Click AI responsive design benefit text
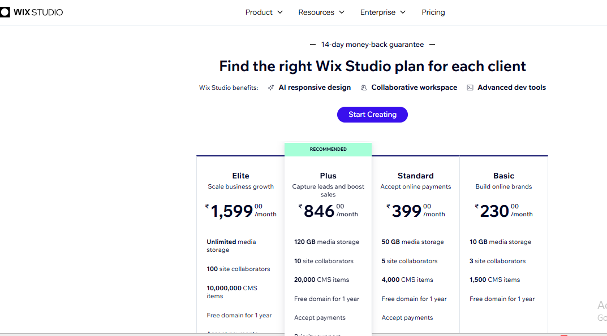This screenshot has width=607, height=336. [x=315, y=88]
